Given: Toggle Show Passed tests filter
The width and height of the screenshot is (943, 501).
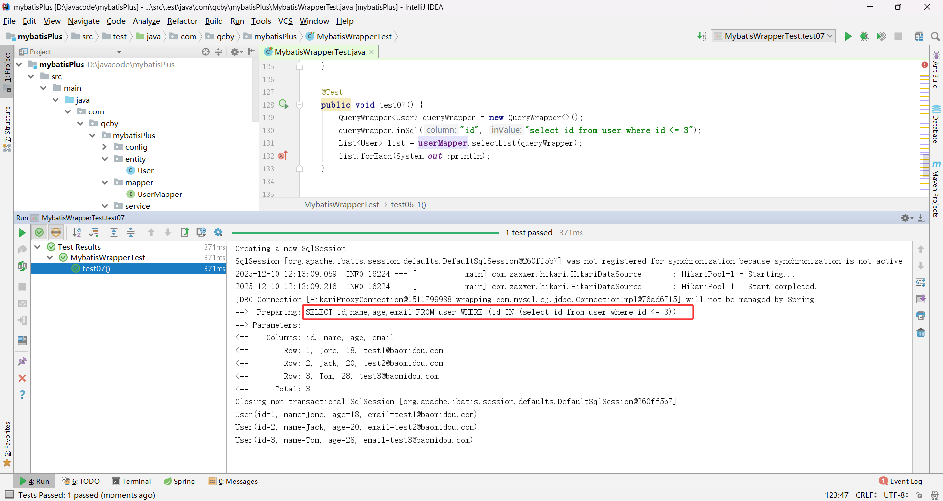Looking at the screenshot, I should tap(39, 233).
